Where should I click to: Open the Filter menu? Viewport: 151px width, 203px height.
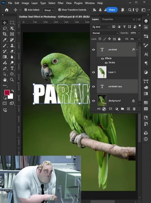point(60,3)
